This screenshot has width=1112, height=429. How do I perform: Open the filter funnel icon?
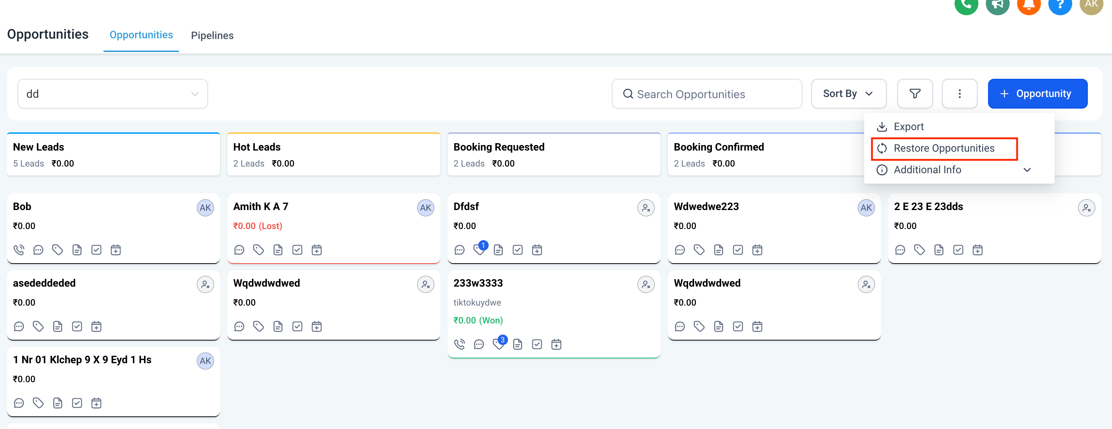914,94
